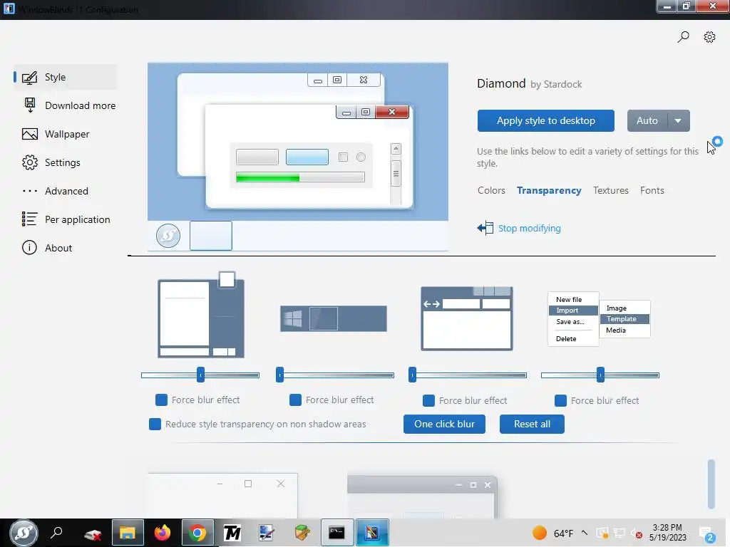This screenshot has width=730, height=547.
Task: Click the muted volume tray icon
Action: pyautogui.click(x=636, y=533)
